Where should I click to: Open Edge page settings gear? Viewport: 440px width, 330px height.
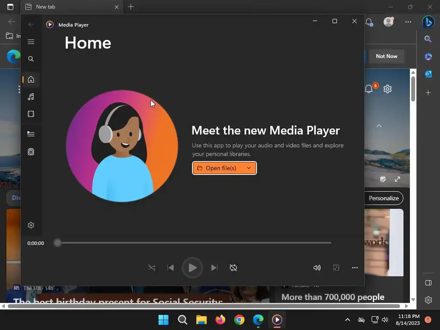point(388,89)
